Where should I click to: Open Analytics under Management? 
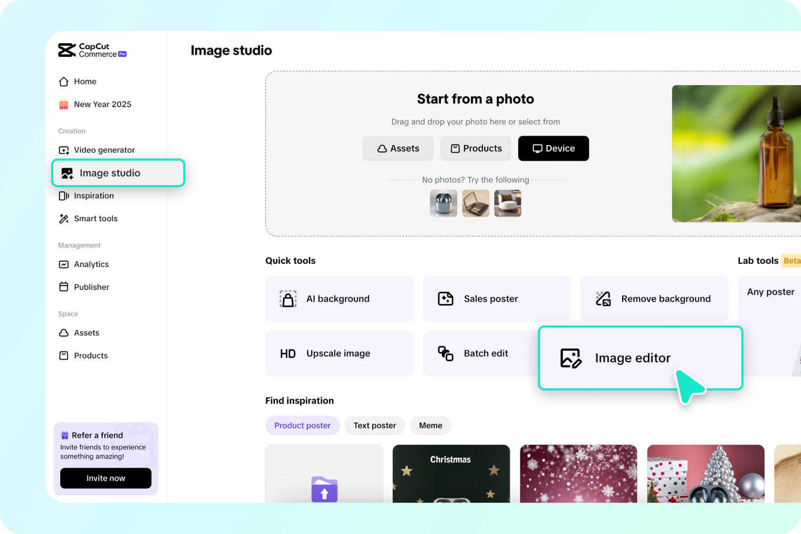[92, 264]
